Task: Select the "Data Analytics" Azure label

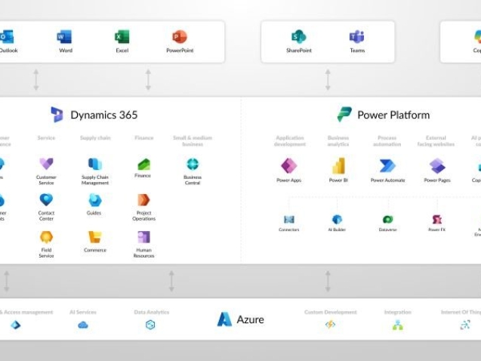Action: (152, 312)
